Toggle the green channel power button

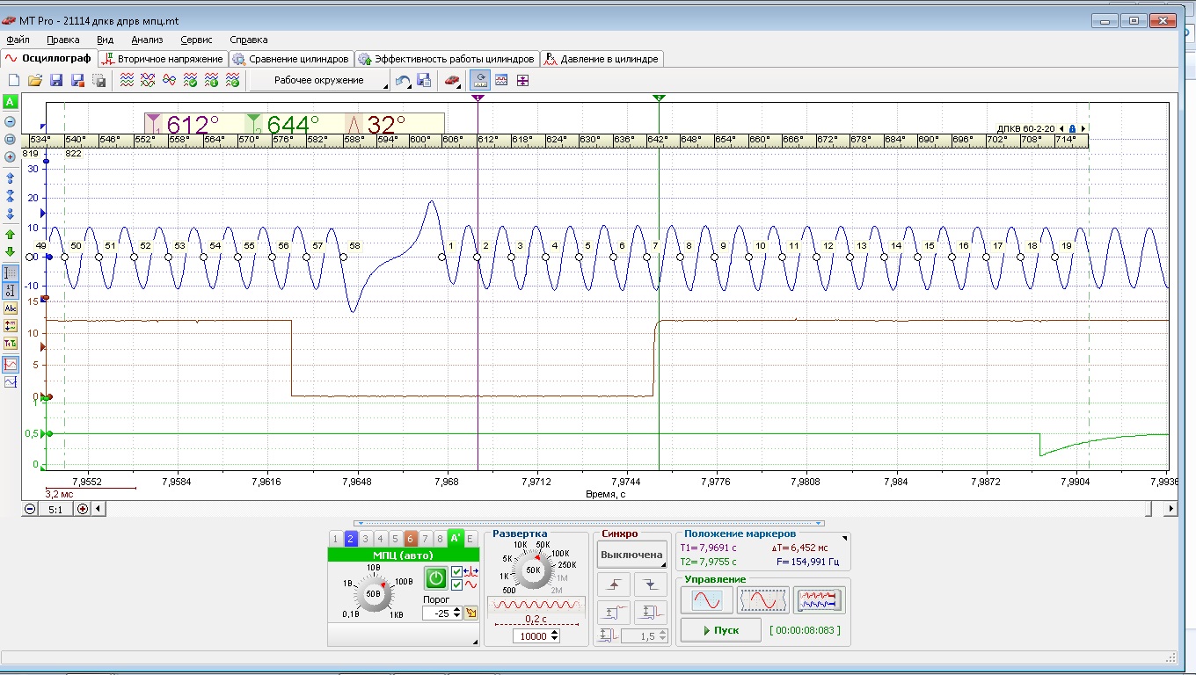(436, 577)
